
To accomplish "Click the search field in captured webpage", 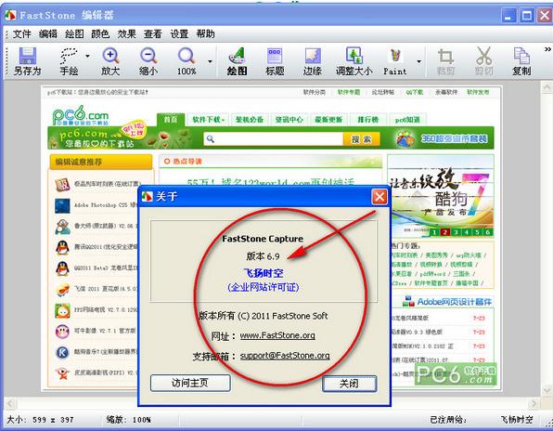I will [x=274, y=139].
